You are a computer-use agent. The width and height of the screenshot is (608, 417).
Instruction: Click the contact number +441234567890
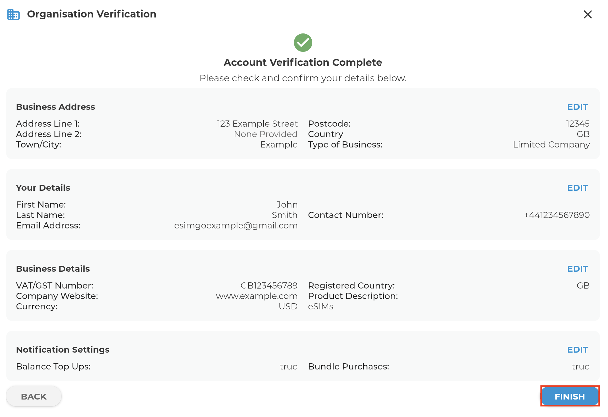[x=557, y=215]
